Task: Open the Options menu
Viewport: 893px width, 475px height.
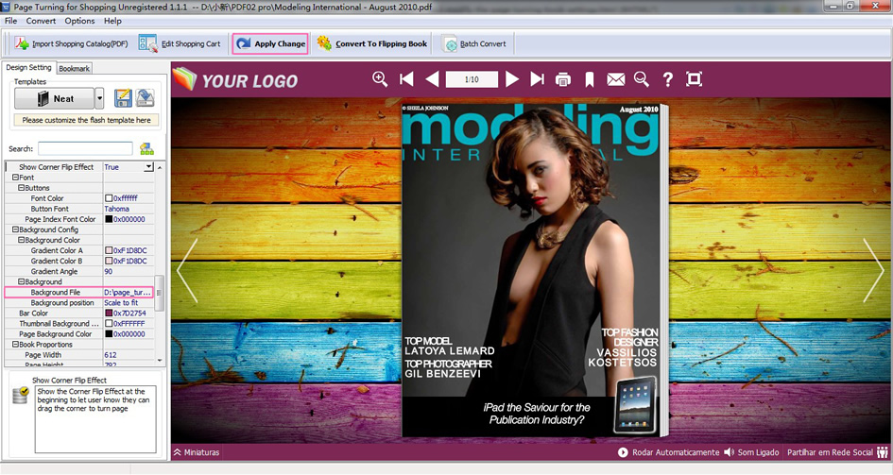Action: click(79, 21)
